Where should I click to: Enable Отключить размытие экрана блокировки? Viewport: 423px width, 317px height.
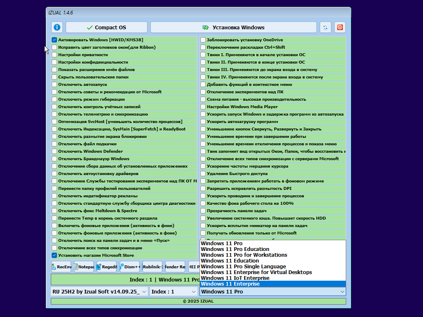[55, 136]
